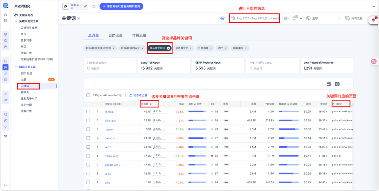Open the link chain icon in the rail

click(6, 73)
